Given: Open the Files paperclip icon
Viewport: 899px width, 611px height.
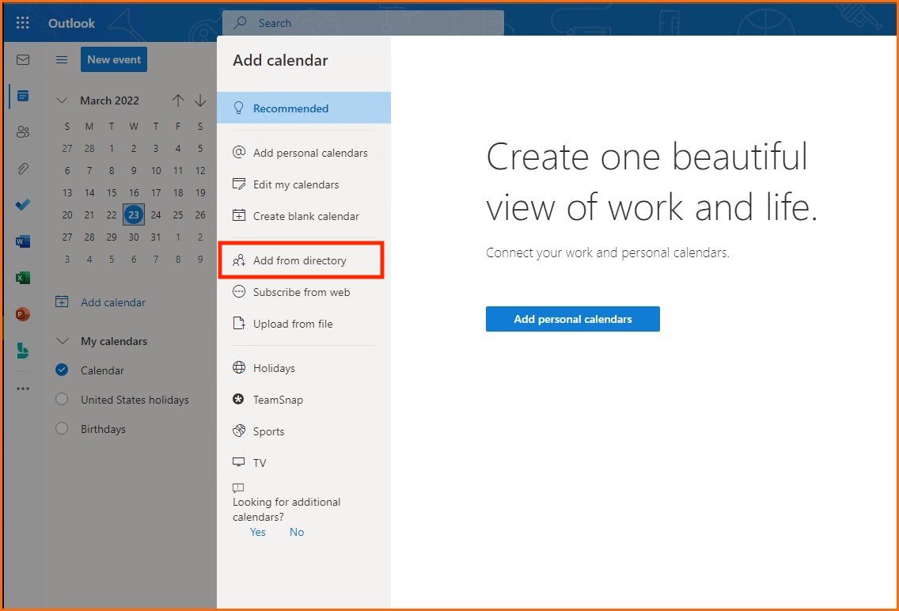Looking at the screenshot, I should tap(23, 169).
